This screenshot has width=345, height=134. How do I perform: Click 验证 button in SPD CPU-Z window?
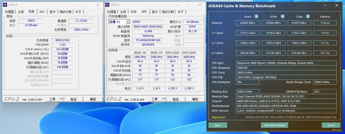(176, 99)
